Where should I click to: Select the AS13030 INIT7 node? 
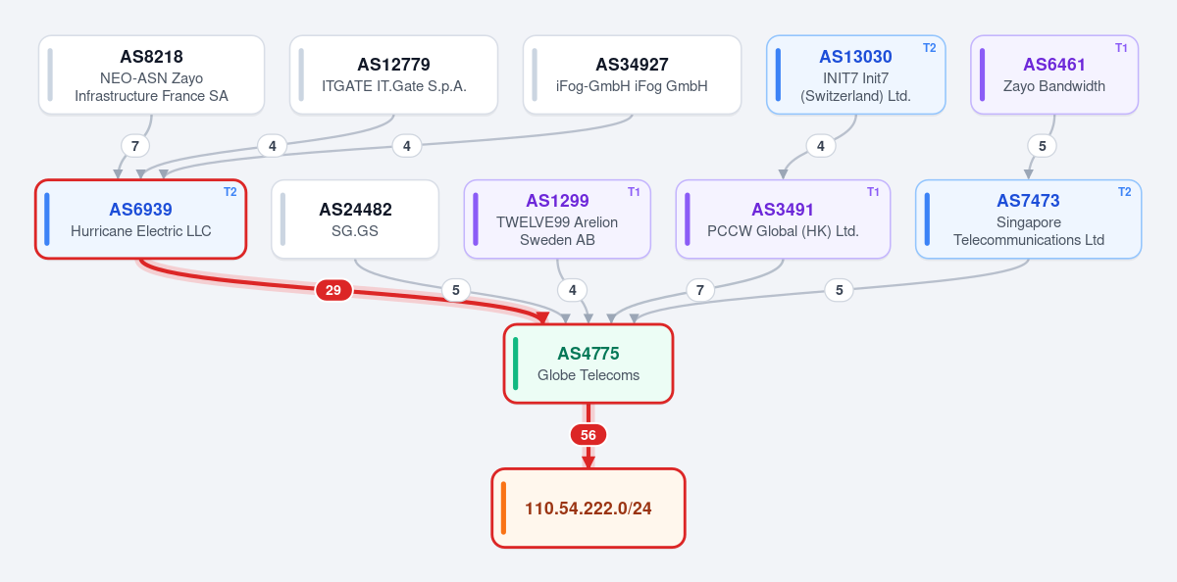[855, 75]
